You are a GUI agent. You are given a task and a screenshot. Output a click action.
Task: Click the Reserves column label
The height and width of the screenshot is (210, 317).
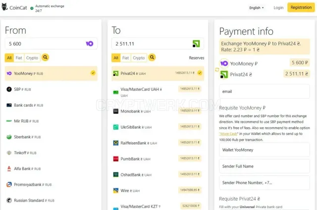coord(197,58)
